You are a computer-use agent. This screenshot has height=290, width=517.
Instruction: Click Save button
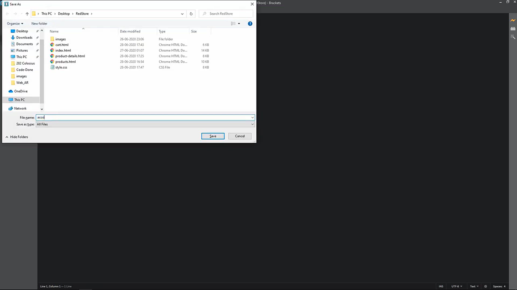coord(213,136)
